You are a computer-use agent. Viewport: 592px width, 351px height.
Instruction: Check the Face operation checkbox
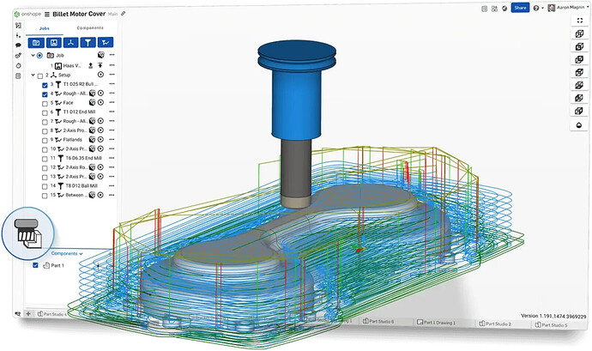click(x=45, y=102)
